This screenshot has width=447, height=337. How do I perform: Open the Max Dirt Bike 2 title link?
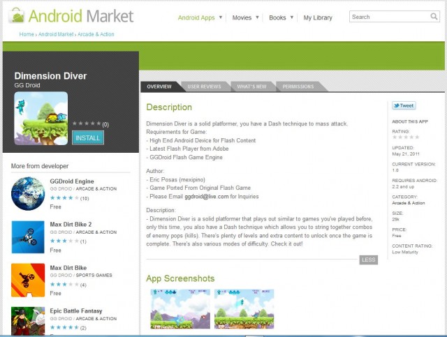pyautogui.click(x=71, y=224)
